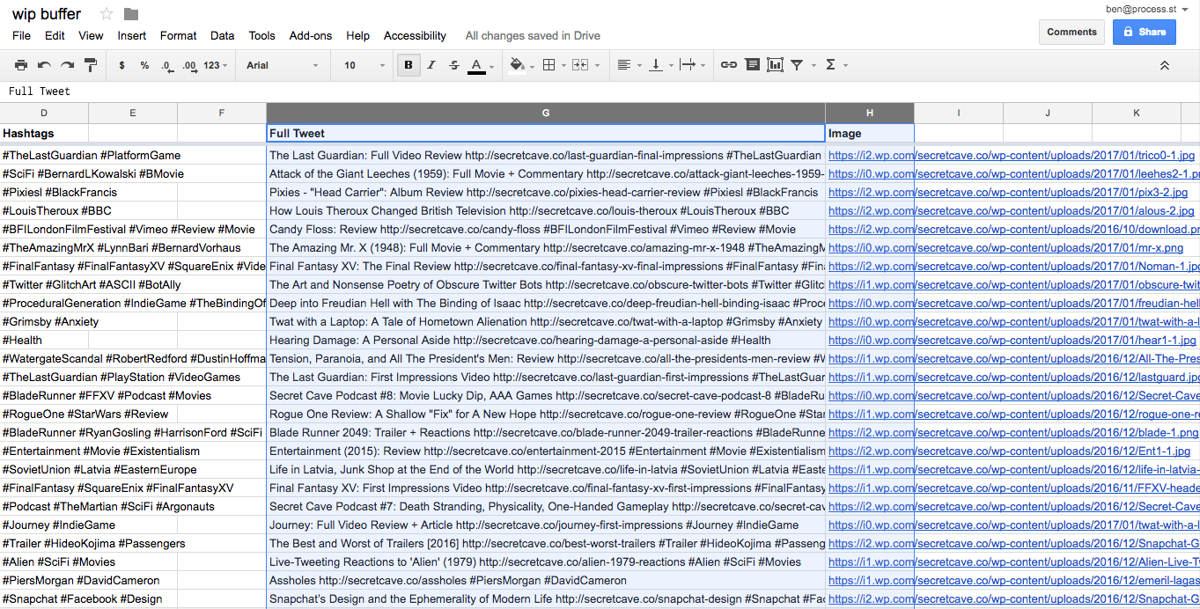Open Functions dropdown arrow
Image resolution: width=1200 pixels, height=609 pixels.
coord(845,66)
